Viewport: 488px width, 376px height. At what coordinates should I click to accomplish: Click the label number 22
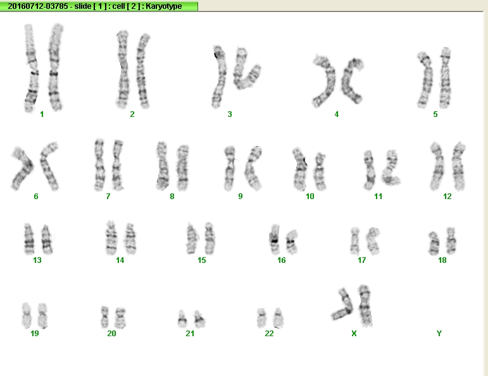(269, 334)
